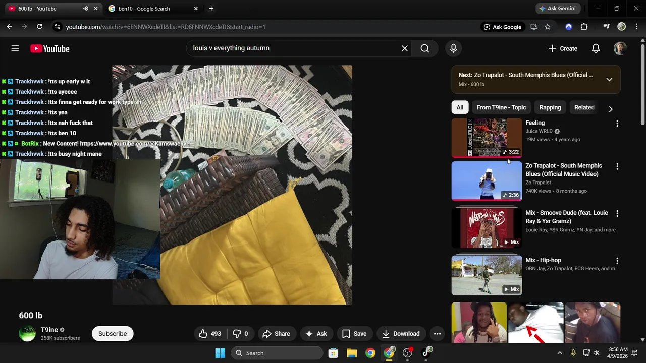This screenshot has height=363, width=646.
Task: Open the YouTube account avatar menu
Action: [x=620, y=48]
